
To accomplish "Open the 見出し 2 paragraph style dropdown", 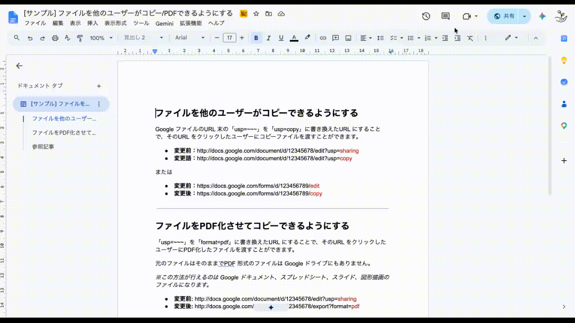I will pyautogui.click(x=144, y=38).
